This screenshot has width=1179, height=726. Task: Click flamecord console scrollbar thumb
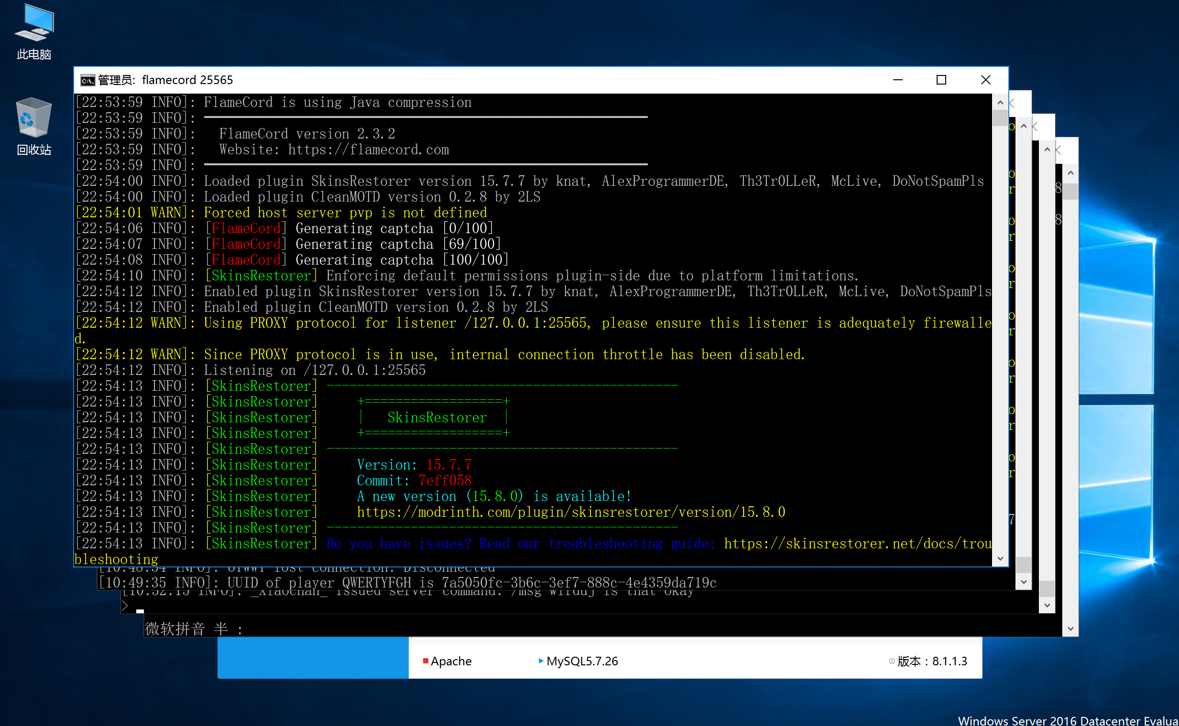pyautogui.click(x=1000, y=118)
